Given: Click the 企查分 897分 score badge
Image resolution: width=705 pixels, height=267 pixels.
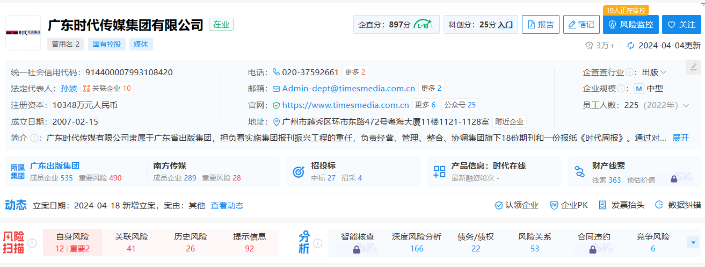Looking at the screenshot, I should point(396,24).
